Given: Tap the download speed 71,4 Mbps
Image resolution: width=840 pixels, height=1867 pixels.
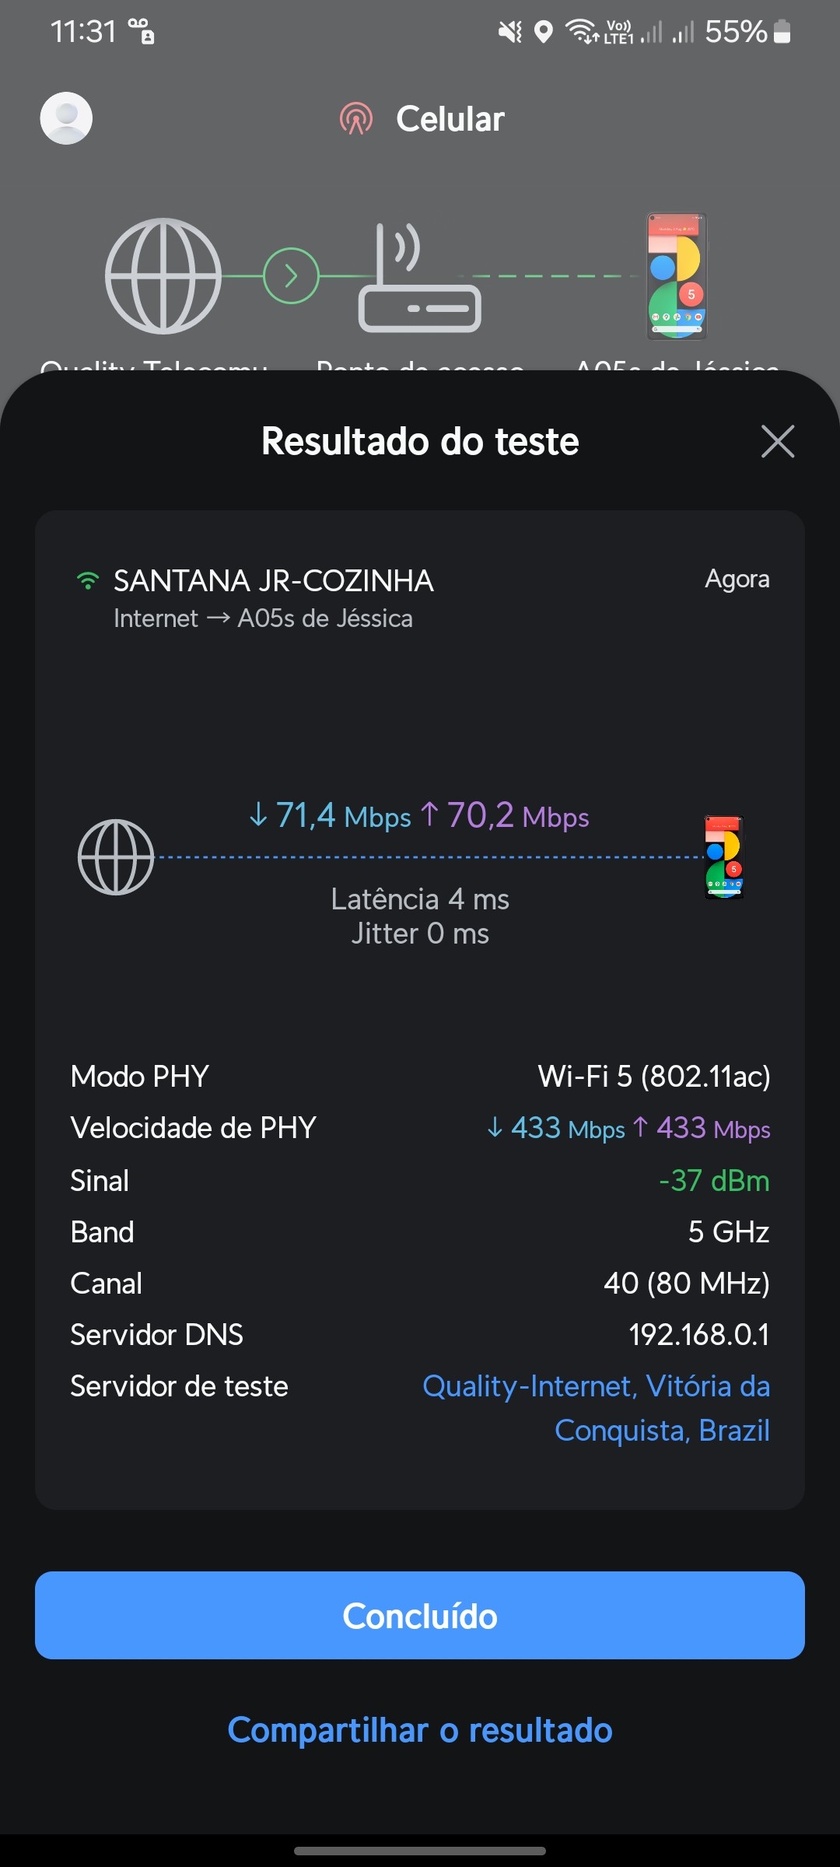Looking at the screenshot, I should (330, 816).
